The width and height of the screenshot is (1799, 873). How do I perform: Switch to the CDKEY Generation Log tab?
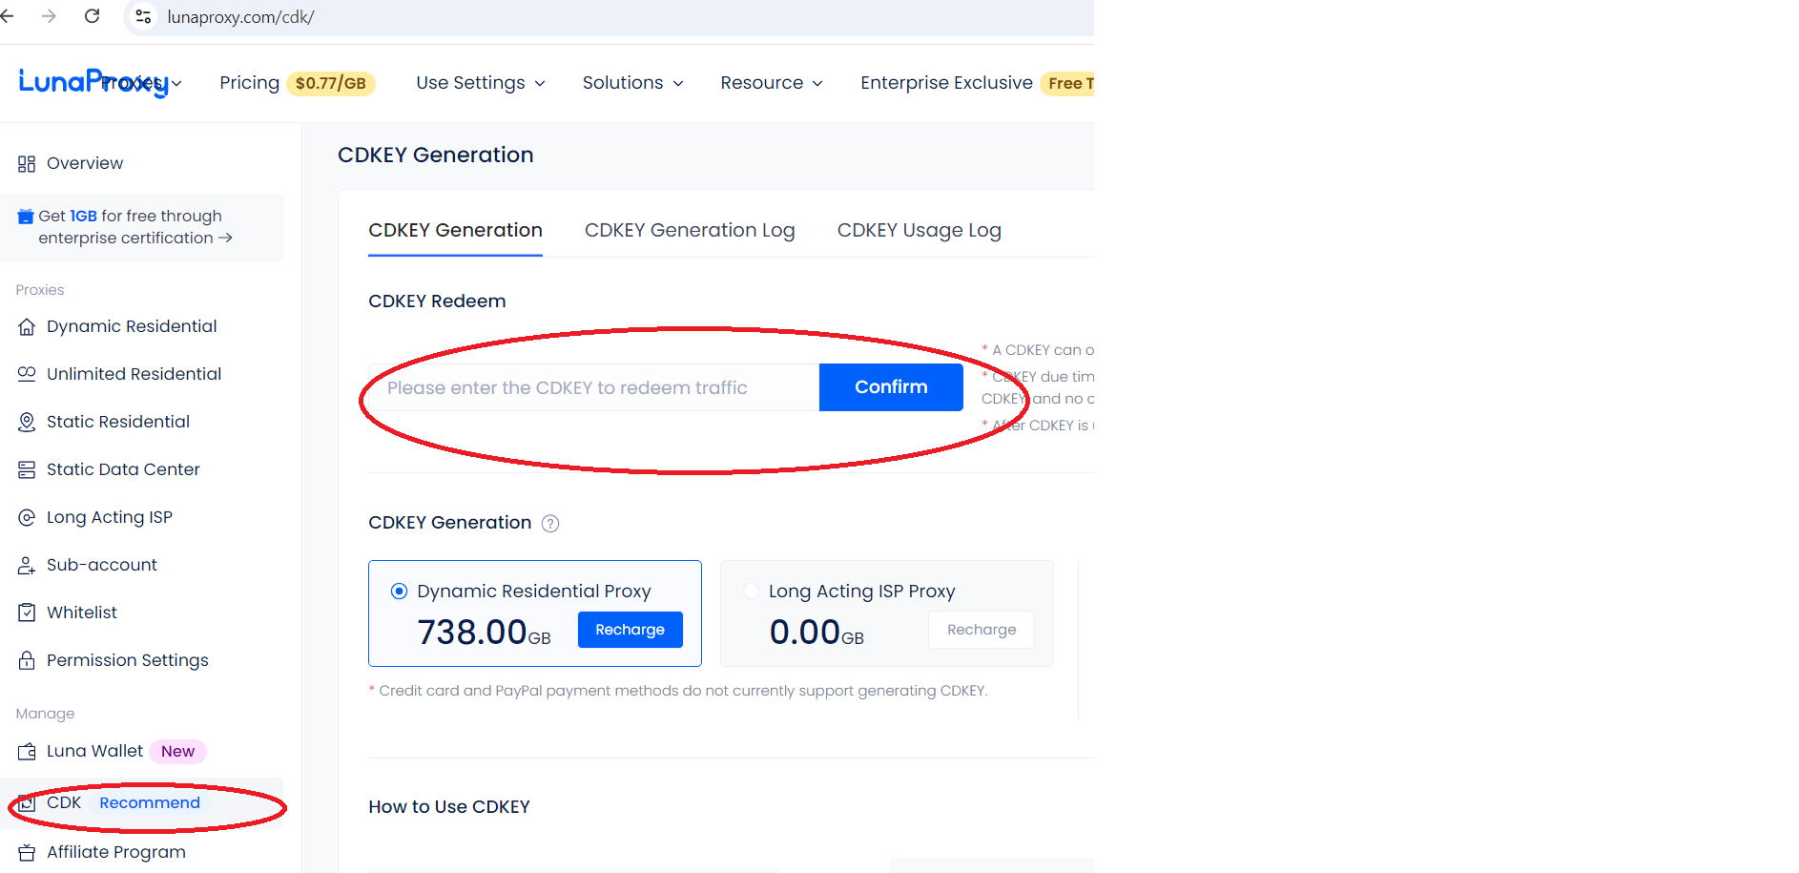pos(690,231)
